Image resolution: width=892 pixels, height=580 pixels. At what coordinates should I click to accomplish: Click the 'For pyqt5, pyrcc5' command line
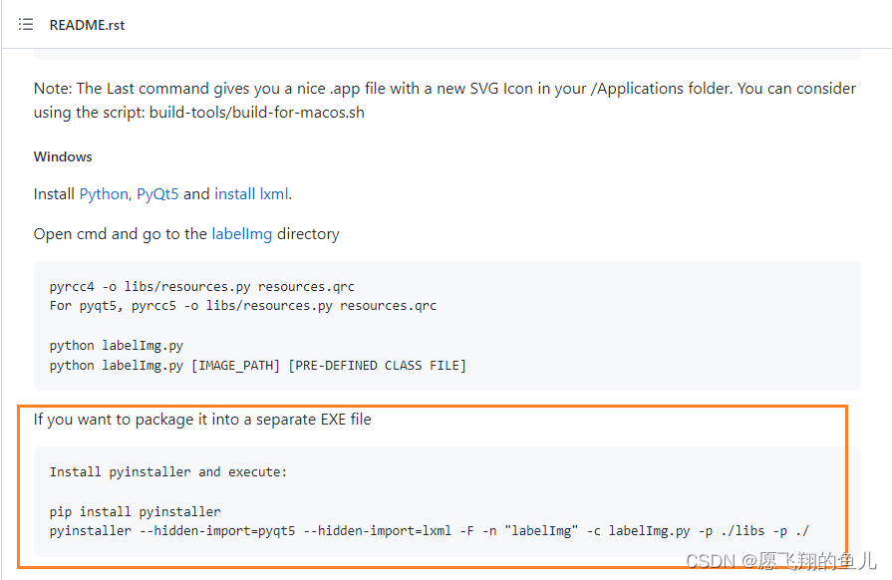coord(243,306)
